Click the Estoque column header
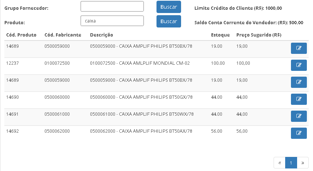 [x=220, y=35]
